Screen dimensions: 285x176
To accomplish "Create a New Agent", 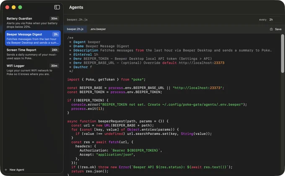I will coord(15,170).
